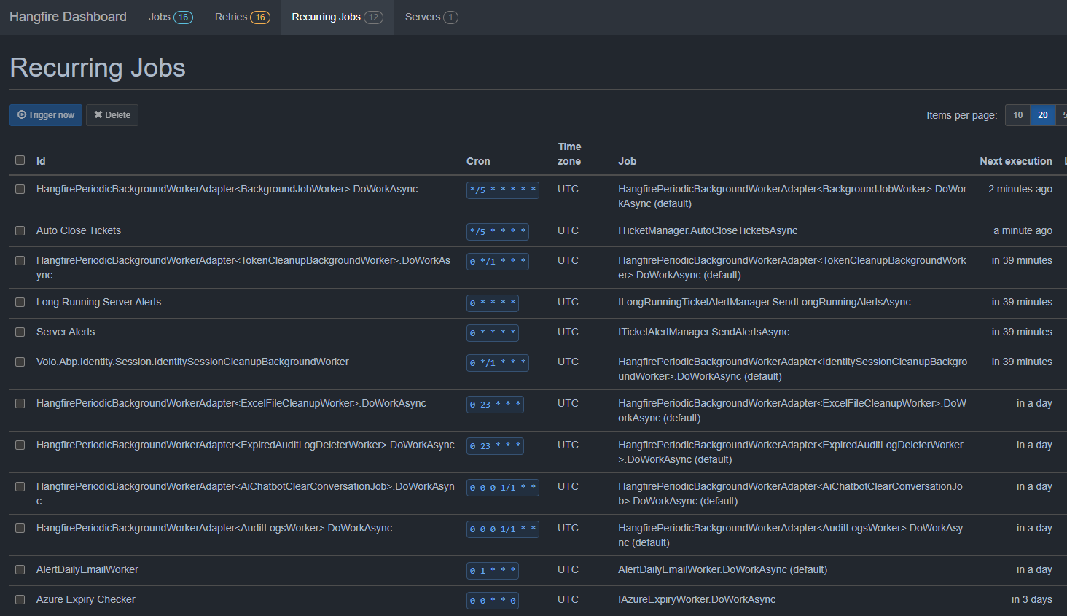Set items per page to 10
This screenshot has height=616, width=1067.
(1017, 115)
